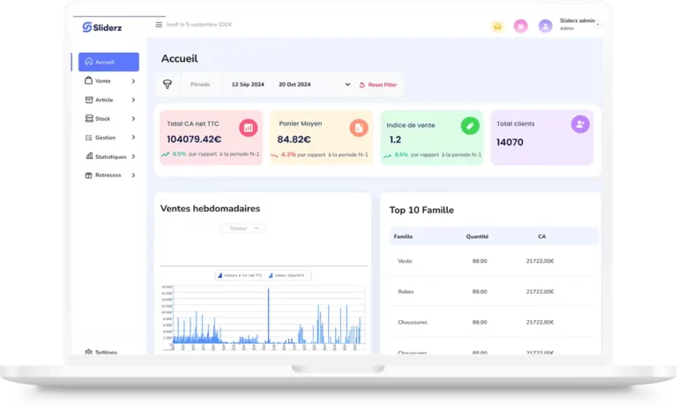
Task: Expand the Vente sidebar submenu
Action: (133, 81)
